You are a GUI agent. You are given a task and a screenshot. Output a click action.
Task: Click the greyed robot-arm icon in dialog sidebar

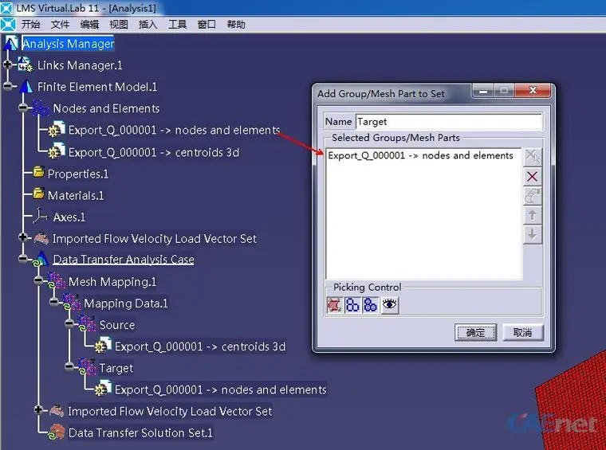(x=532, y=196)
